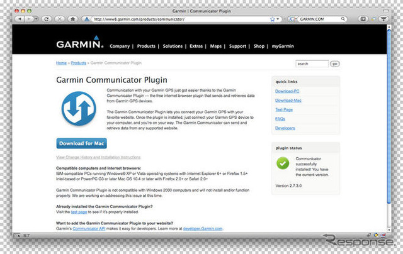The height and width of the screenshot is (254, 403).
Task: Click the GARMIN logo
Action: [x=80, y=42]
